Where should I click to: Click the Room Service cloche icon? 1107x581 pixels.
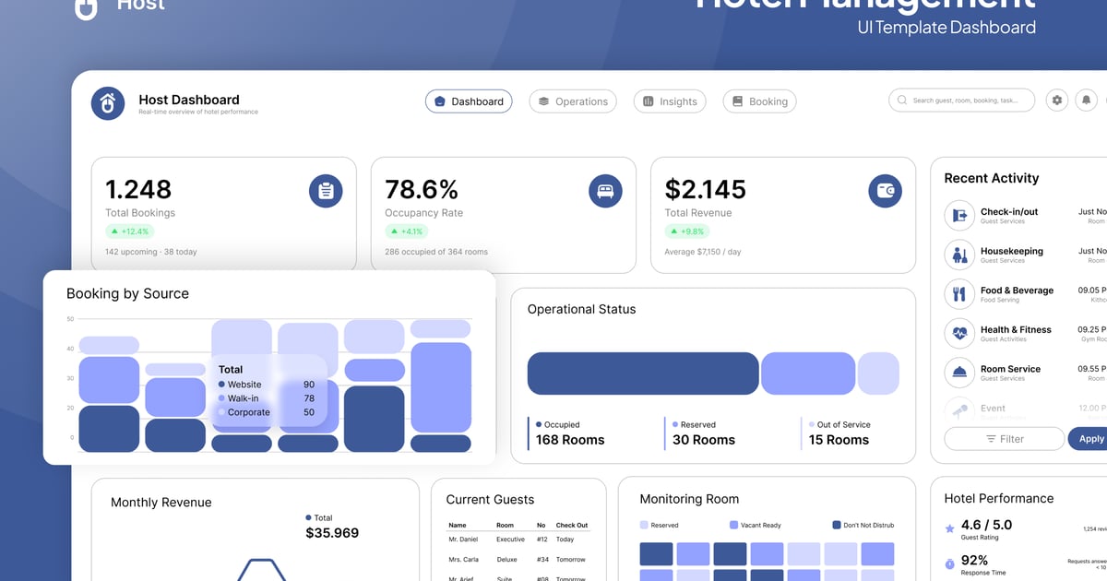pyautogui.click(x=959, y=373)
